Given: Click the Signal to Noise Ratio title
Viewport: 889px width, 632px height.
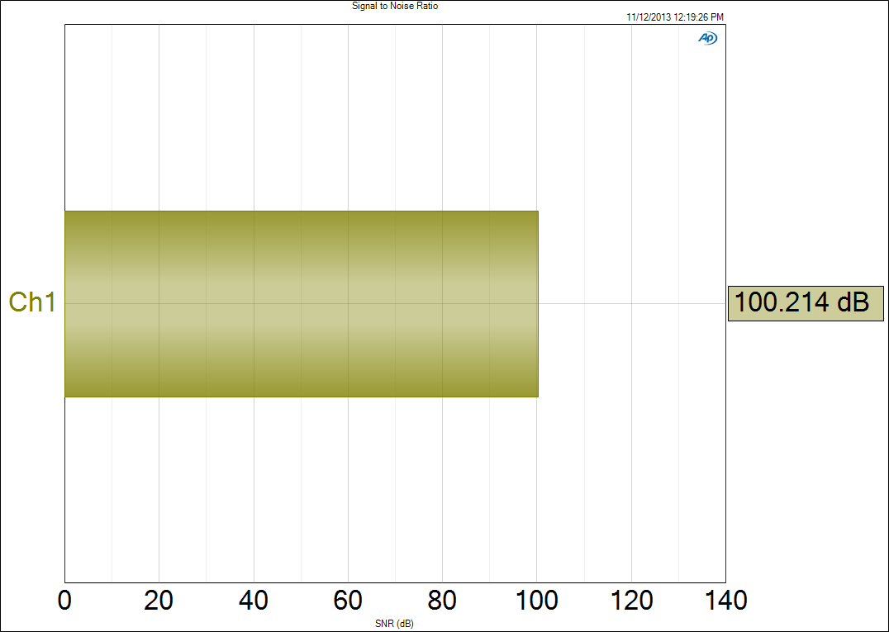Looking at the screenshot, I should click(x=395, y=7).
